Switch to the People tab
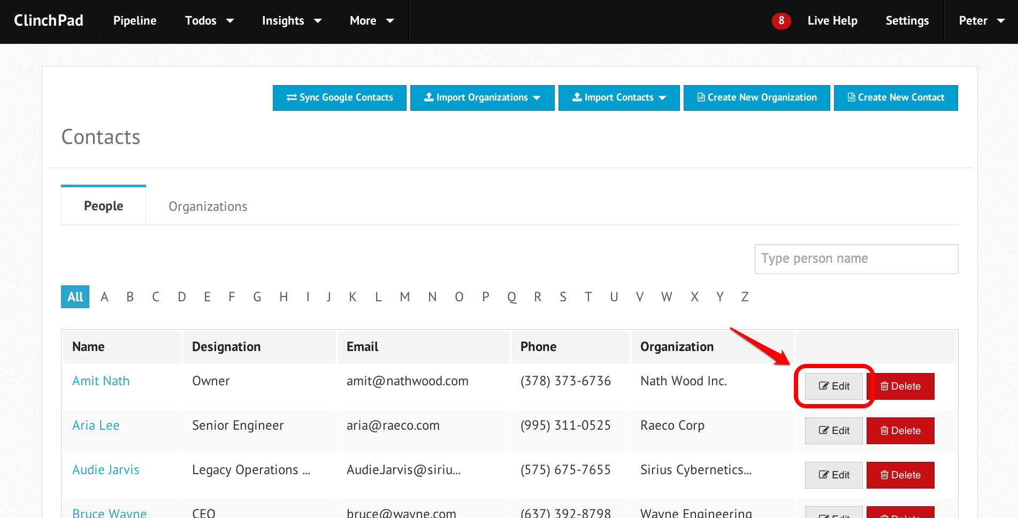This screenshot has height=518, width=1018. (x=103, y=205)
